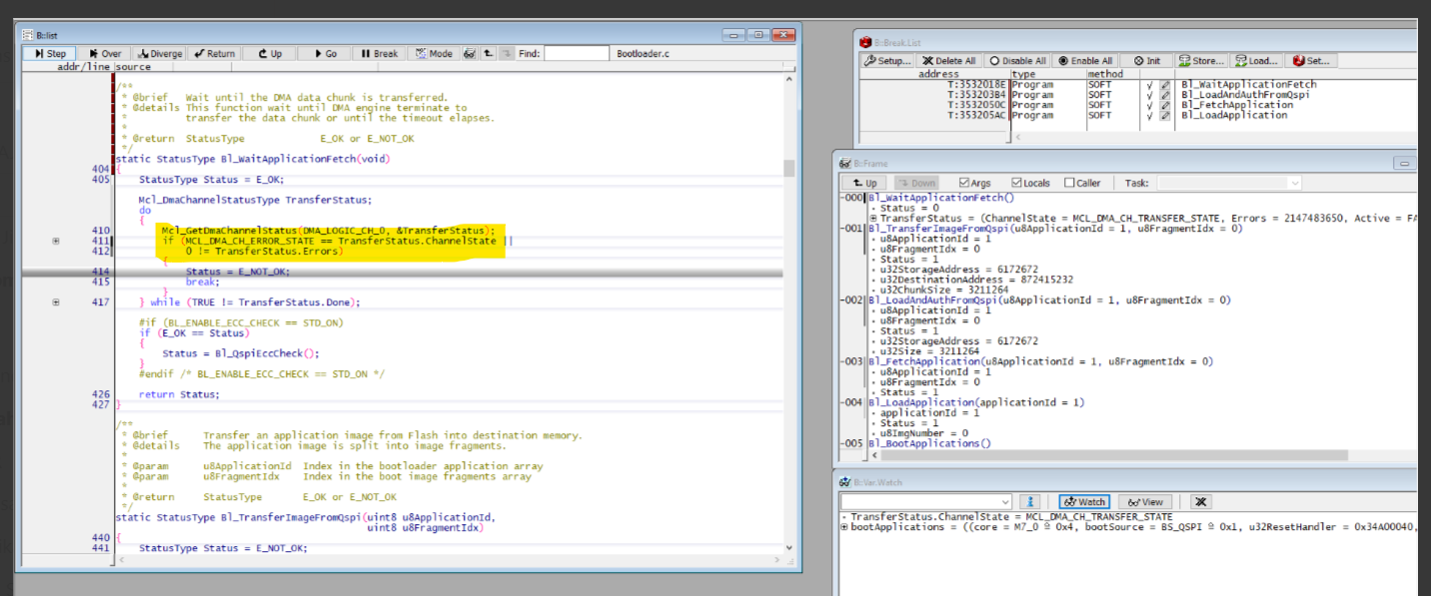Click the delete X icon in Var.Watch
Image resolution: width=1431 pixels, height=596 pixels.
click(x=1201, y=501)
